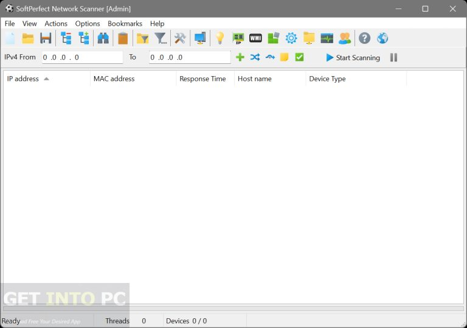Open the Bookmarks menu
Image resolution: width=467 pixels, height=328 pixels.
[125, 23]
